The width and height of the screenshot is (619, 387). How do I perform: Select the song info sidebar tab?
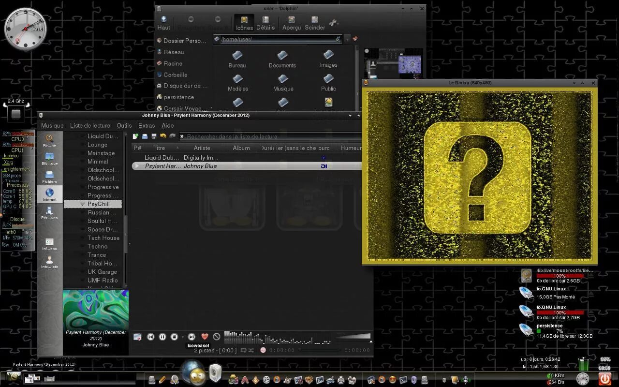pyautogui.click(x=49, y=244)
